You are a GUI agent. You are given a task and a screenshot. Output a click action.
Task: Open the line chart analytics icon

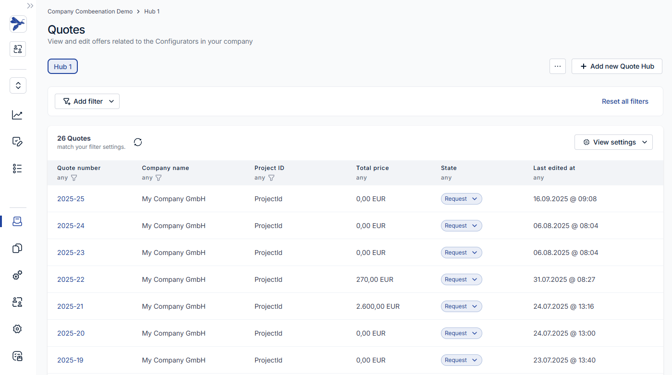click(x=17, y=115)
